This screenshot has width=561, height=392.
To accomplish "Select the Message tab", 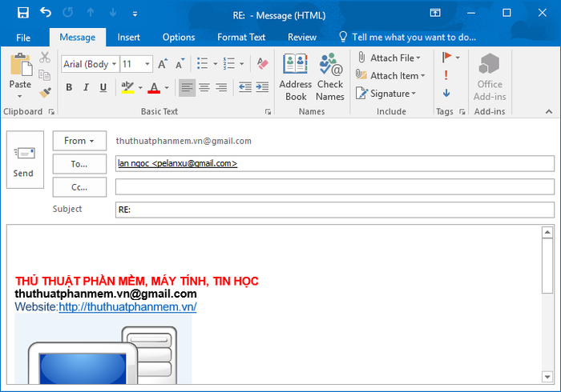I will (x=77, y=38).
